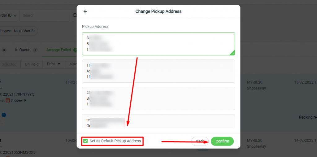The height and width of the screenshot is (157, 317).
Task: Click the On Hold button
Action: (32, 64)
